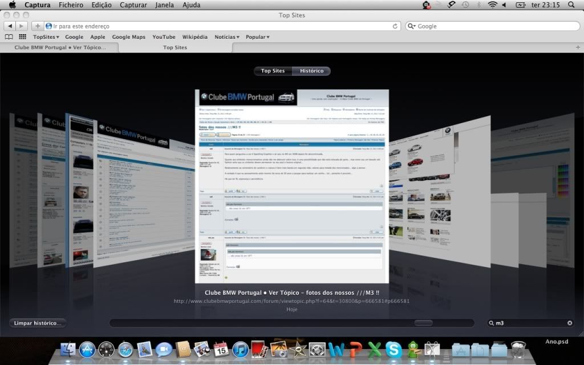The height and width of the screenshot is (365, 584).
Task: Switch to Clube BMW Portugal tab
Action: 59,47
